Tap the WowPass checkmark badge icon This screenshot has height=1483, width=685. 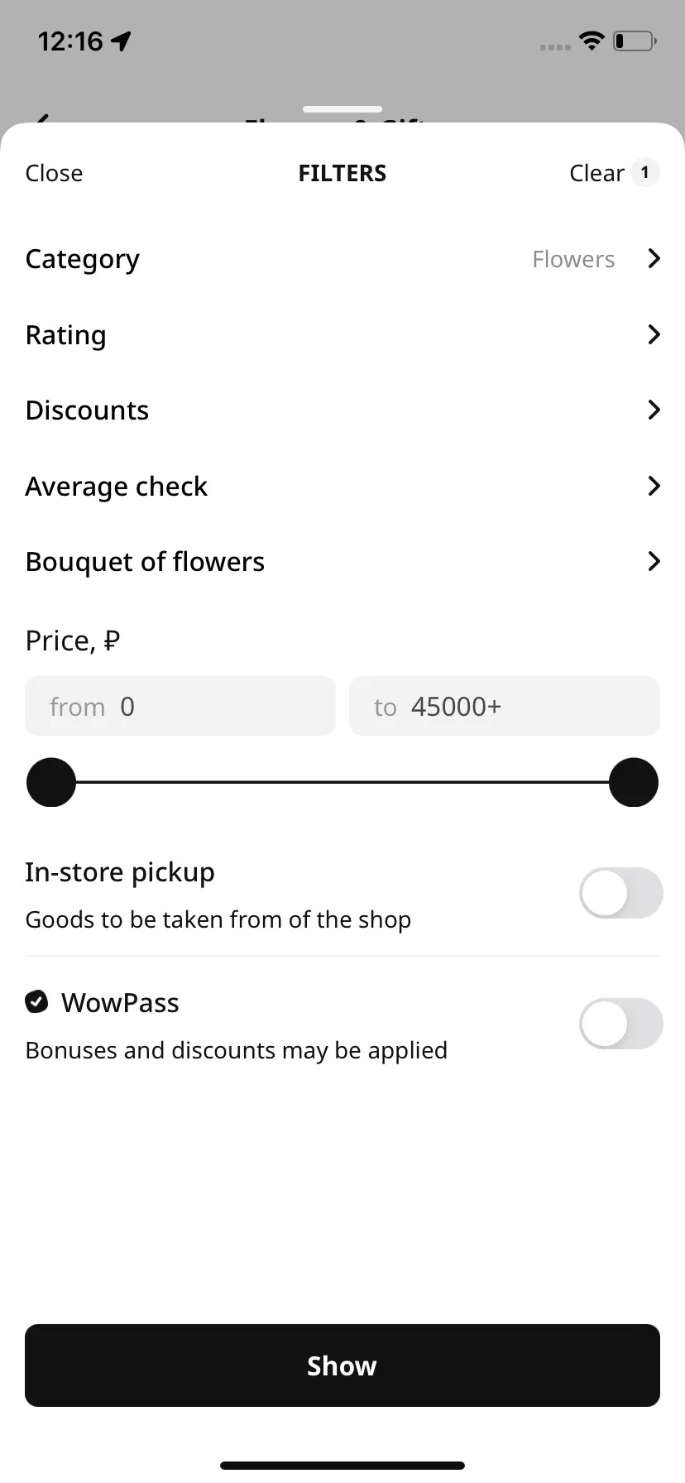[36, 1002]
